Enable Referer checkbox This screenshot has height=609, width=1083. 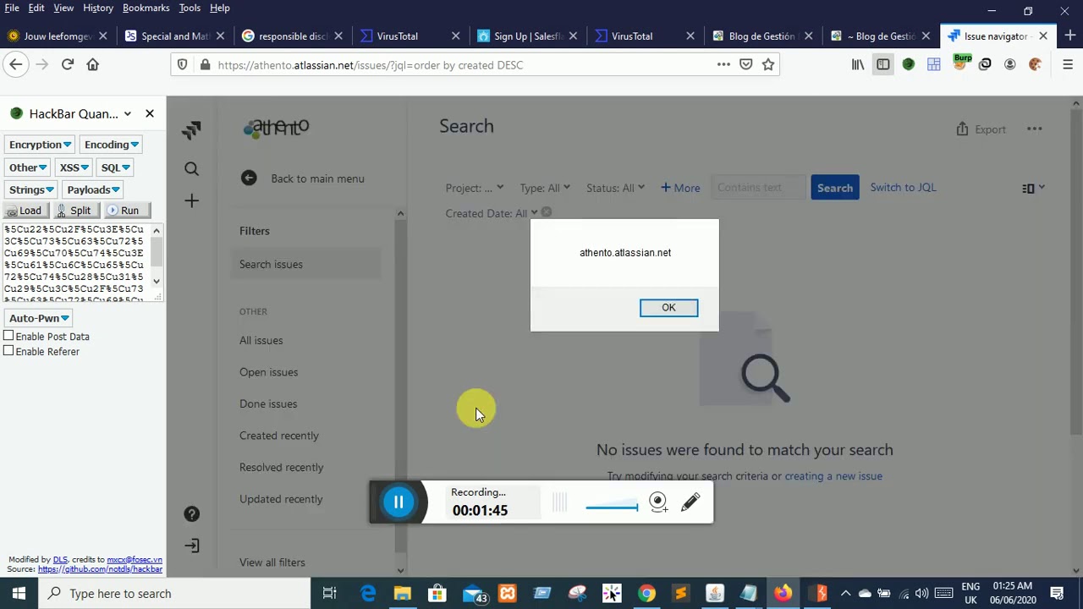click(8, 351)
